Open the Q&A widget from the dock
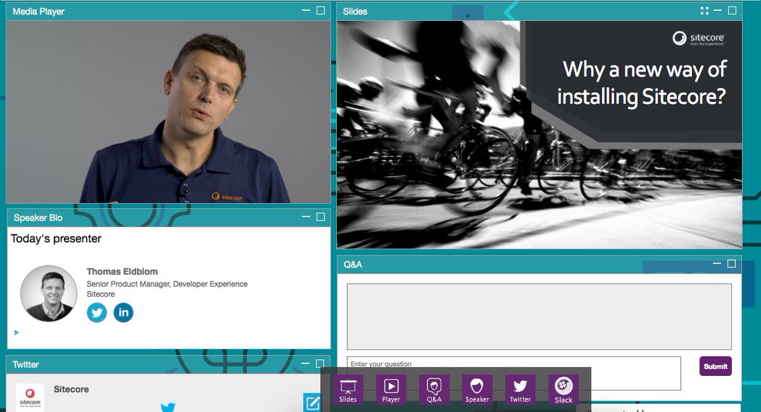The width and height of the screenshot is (761, 412). coord(434,388)
